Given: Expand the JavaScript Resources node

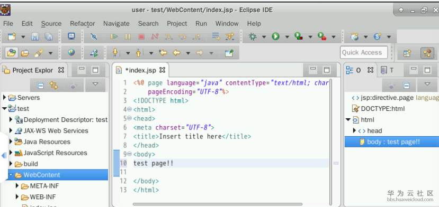Looking at the screenshot, I should [11, 153].
